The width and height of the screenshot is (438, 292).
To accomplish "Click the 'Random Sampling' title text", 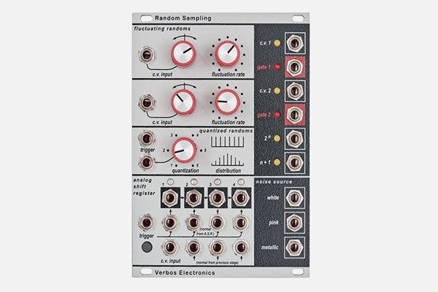I will [x=183, y=18].
